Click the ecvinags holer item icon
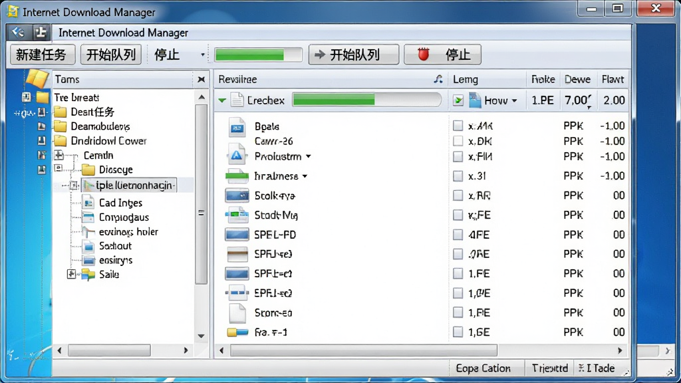681x383 pixels. (x=88, y=231)
